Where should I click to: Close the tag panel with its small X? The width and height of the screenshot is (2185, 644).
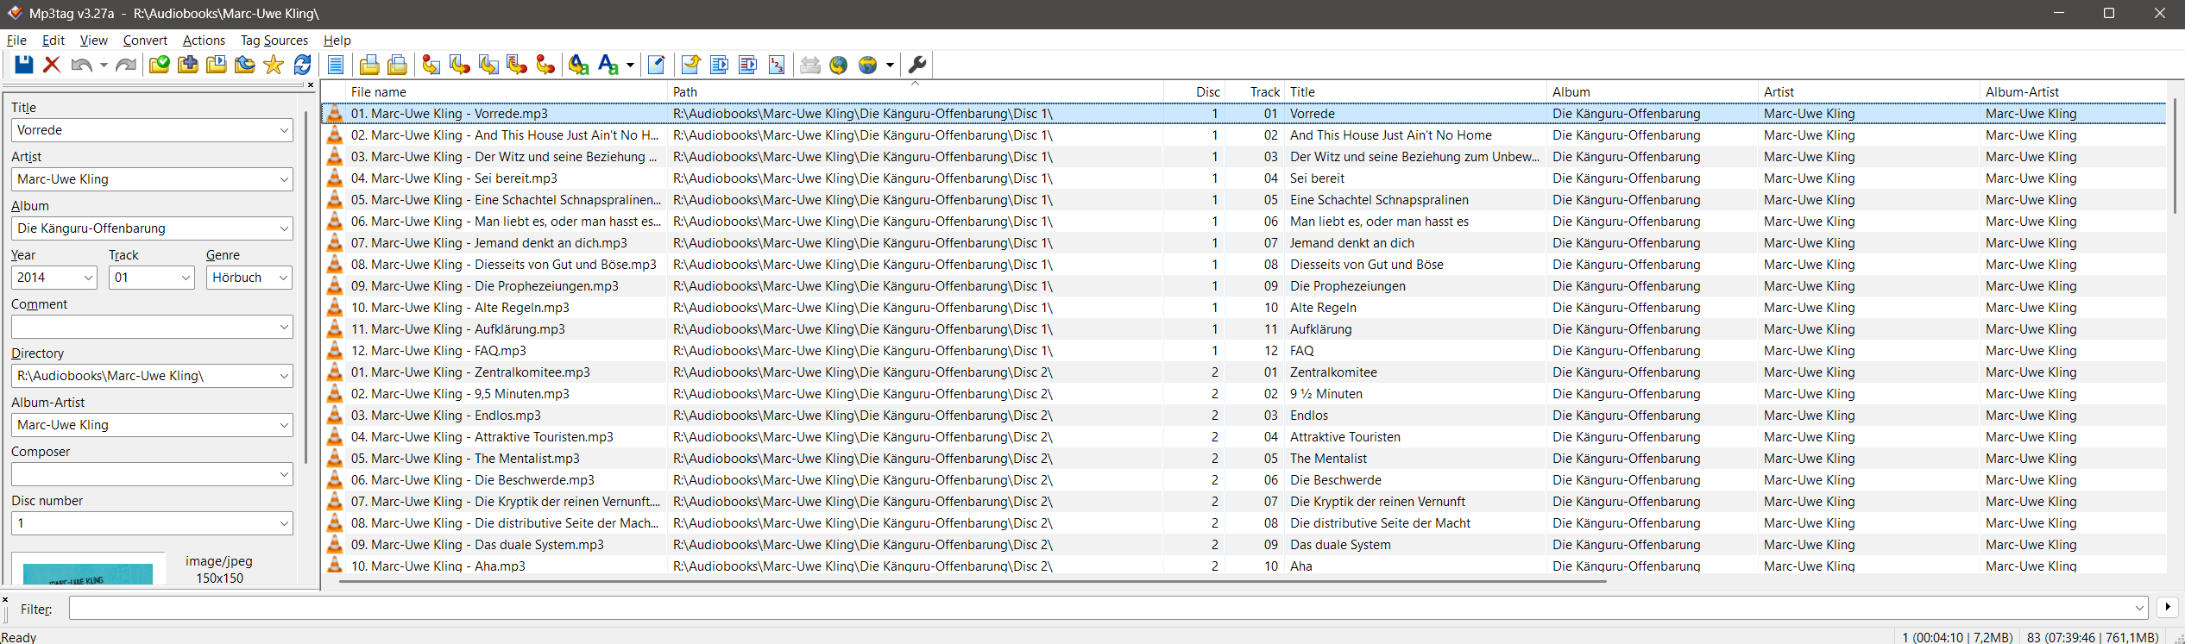311,84
